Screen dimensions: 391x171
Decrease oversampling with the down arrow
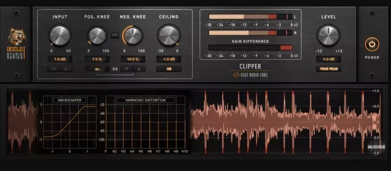[x=127, y=69]
